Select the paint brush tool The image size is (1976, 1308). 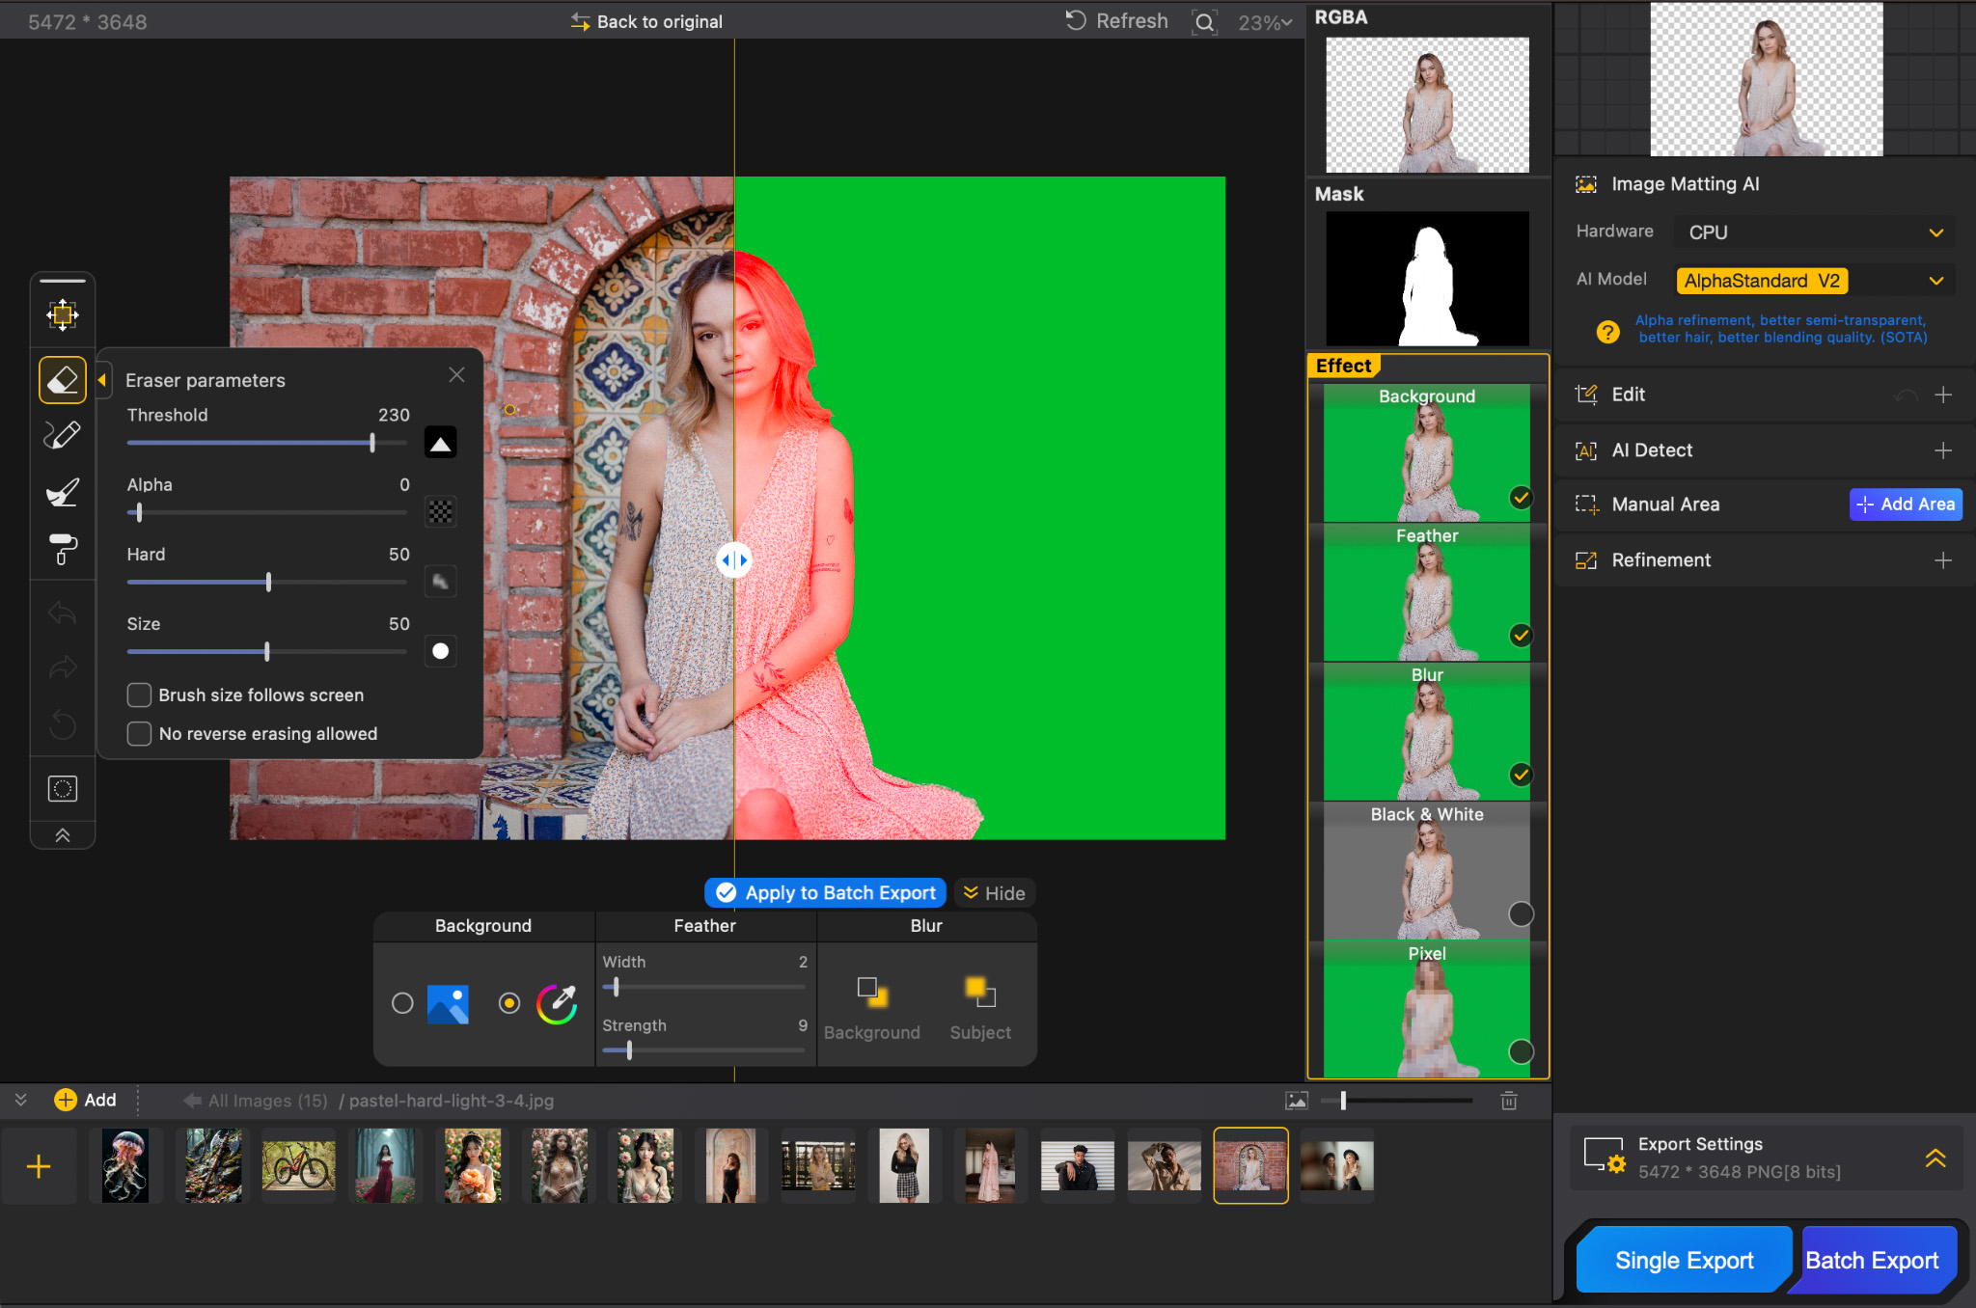point(62,492)
